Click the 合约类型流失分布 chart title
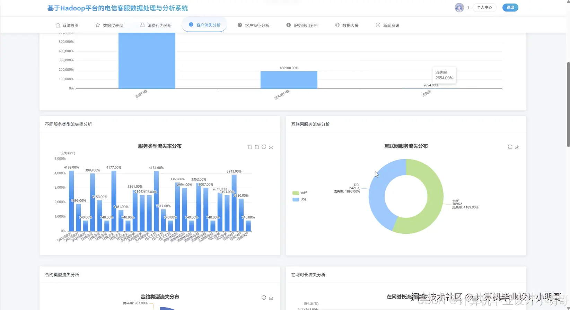 coord(160,296)
